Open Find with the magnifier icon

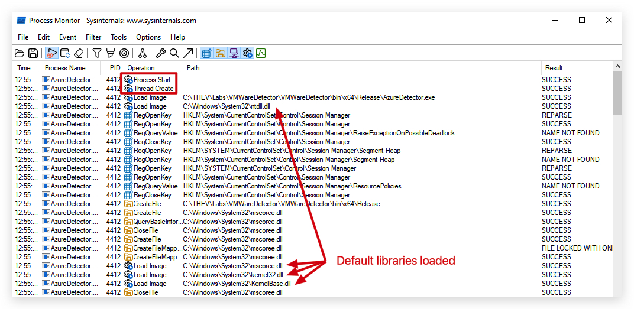click(174, 53)
